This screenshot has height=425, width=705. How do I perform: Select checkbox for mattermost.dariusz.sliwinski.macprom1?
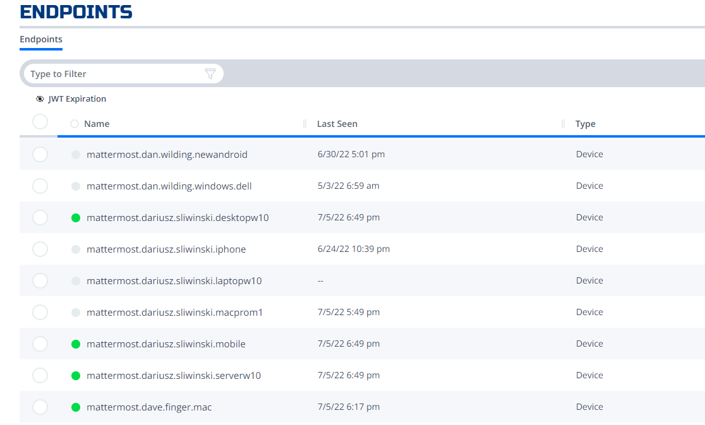point(40,312)
